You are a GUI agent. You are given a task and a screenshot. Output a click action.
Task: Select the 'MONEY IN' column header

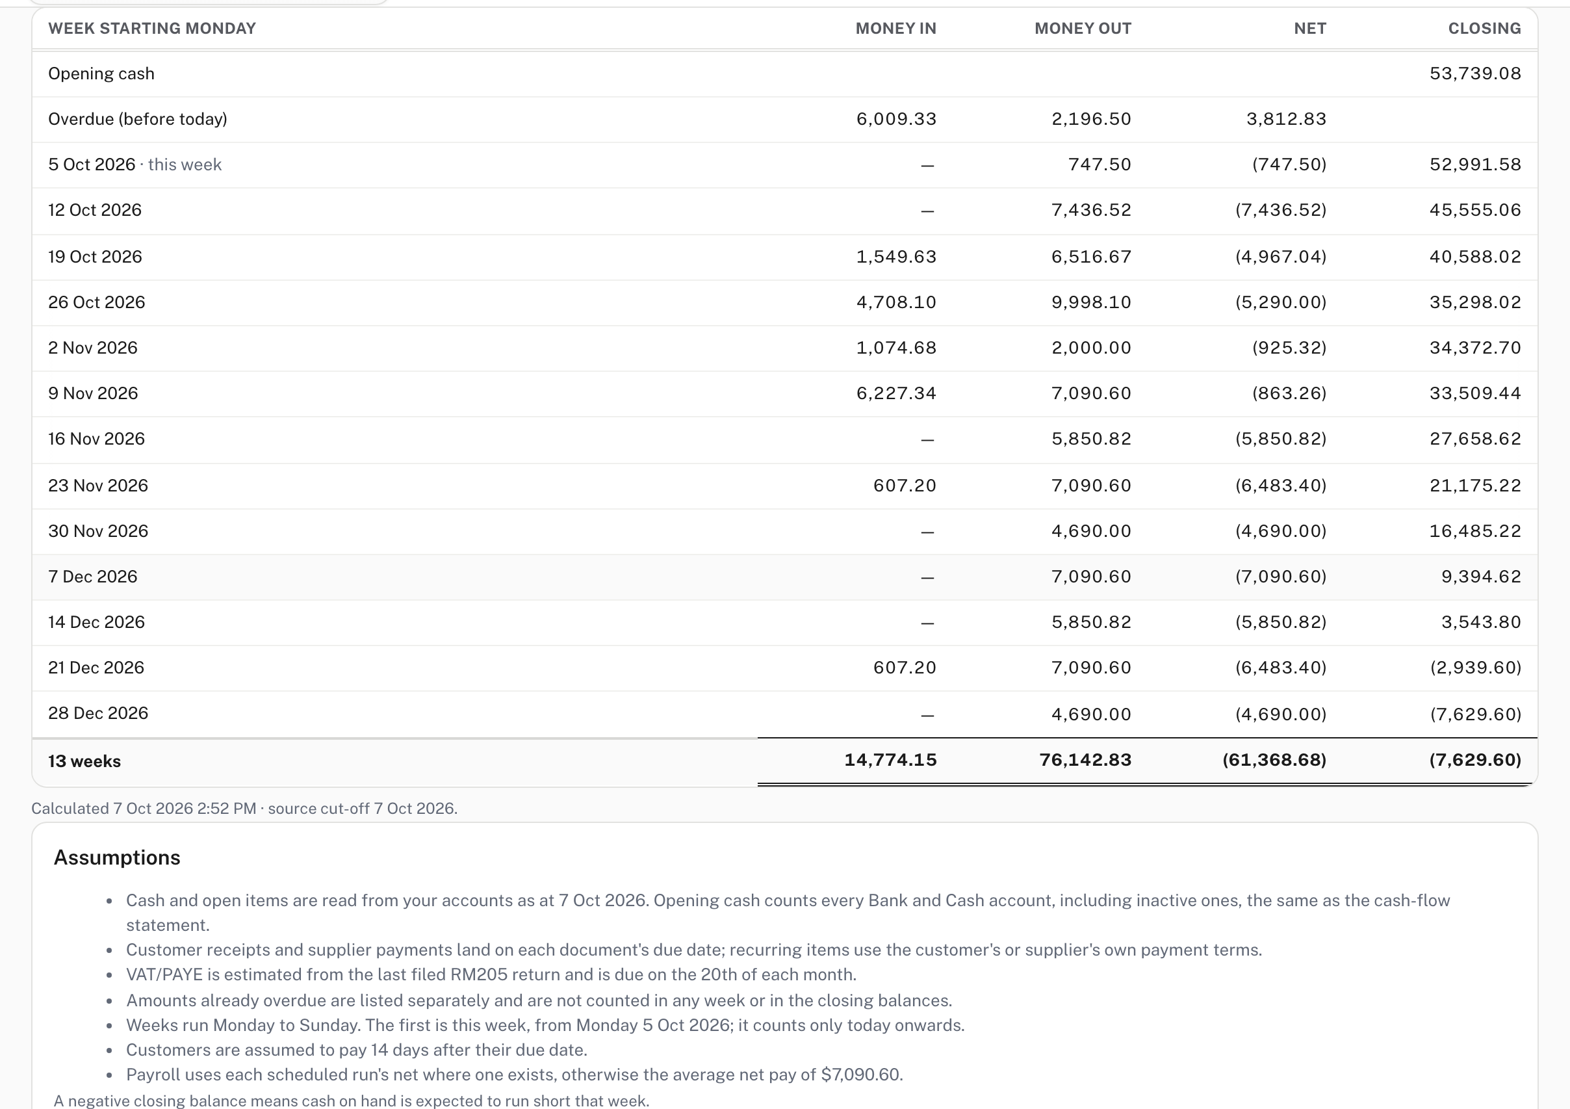(x=895, y=29)
